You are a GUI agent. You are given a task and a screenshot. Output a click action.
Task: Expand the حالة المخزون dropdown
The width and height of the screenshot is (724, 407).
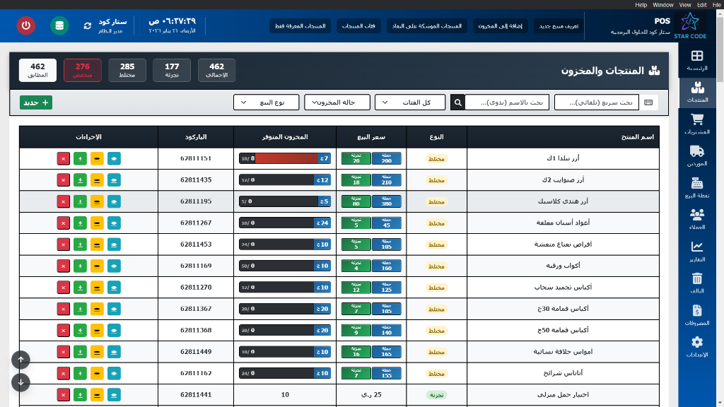(338, 102)
